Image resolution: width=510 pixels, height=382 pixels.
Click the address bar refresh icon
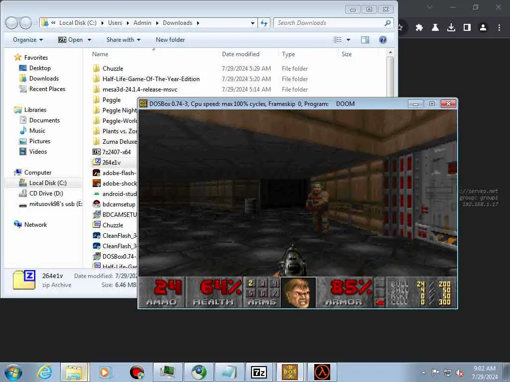pyautogui.click(x=264, y=23)
